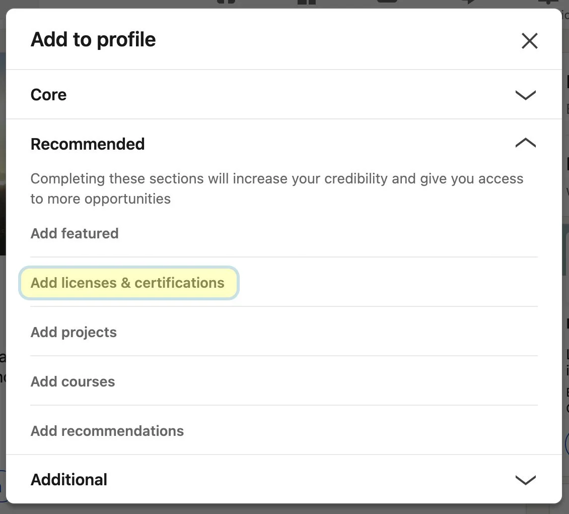The height and width of the screenshot is (514, 569).
Task: Open Add recommendations
Action: pyautogui.click(x=107, y=431)
